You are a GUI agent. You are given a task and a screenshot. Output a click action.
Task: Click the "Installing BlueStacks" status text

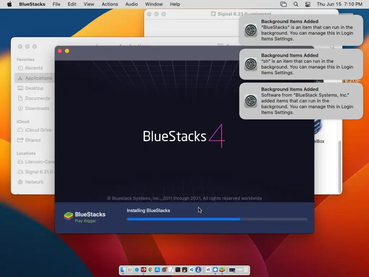[x=148, y=211]
